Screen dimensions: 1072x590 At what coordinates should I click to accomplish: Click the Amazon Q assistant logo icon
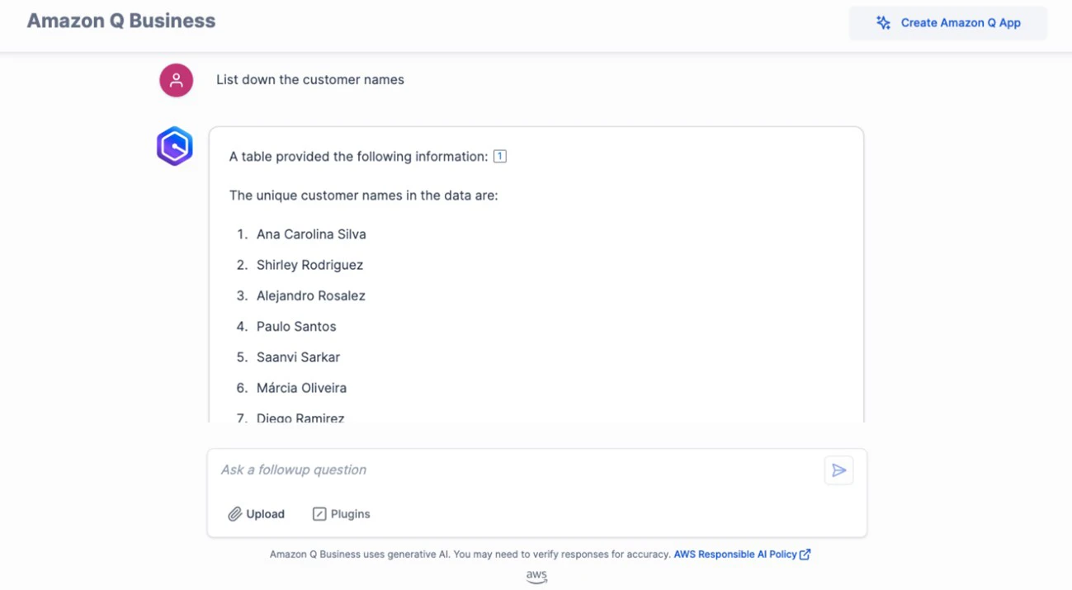tap(175, 146)
